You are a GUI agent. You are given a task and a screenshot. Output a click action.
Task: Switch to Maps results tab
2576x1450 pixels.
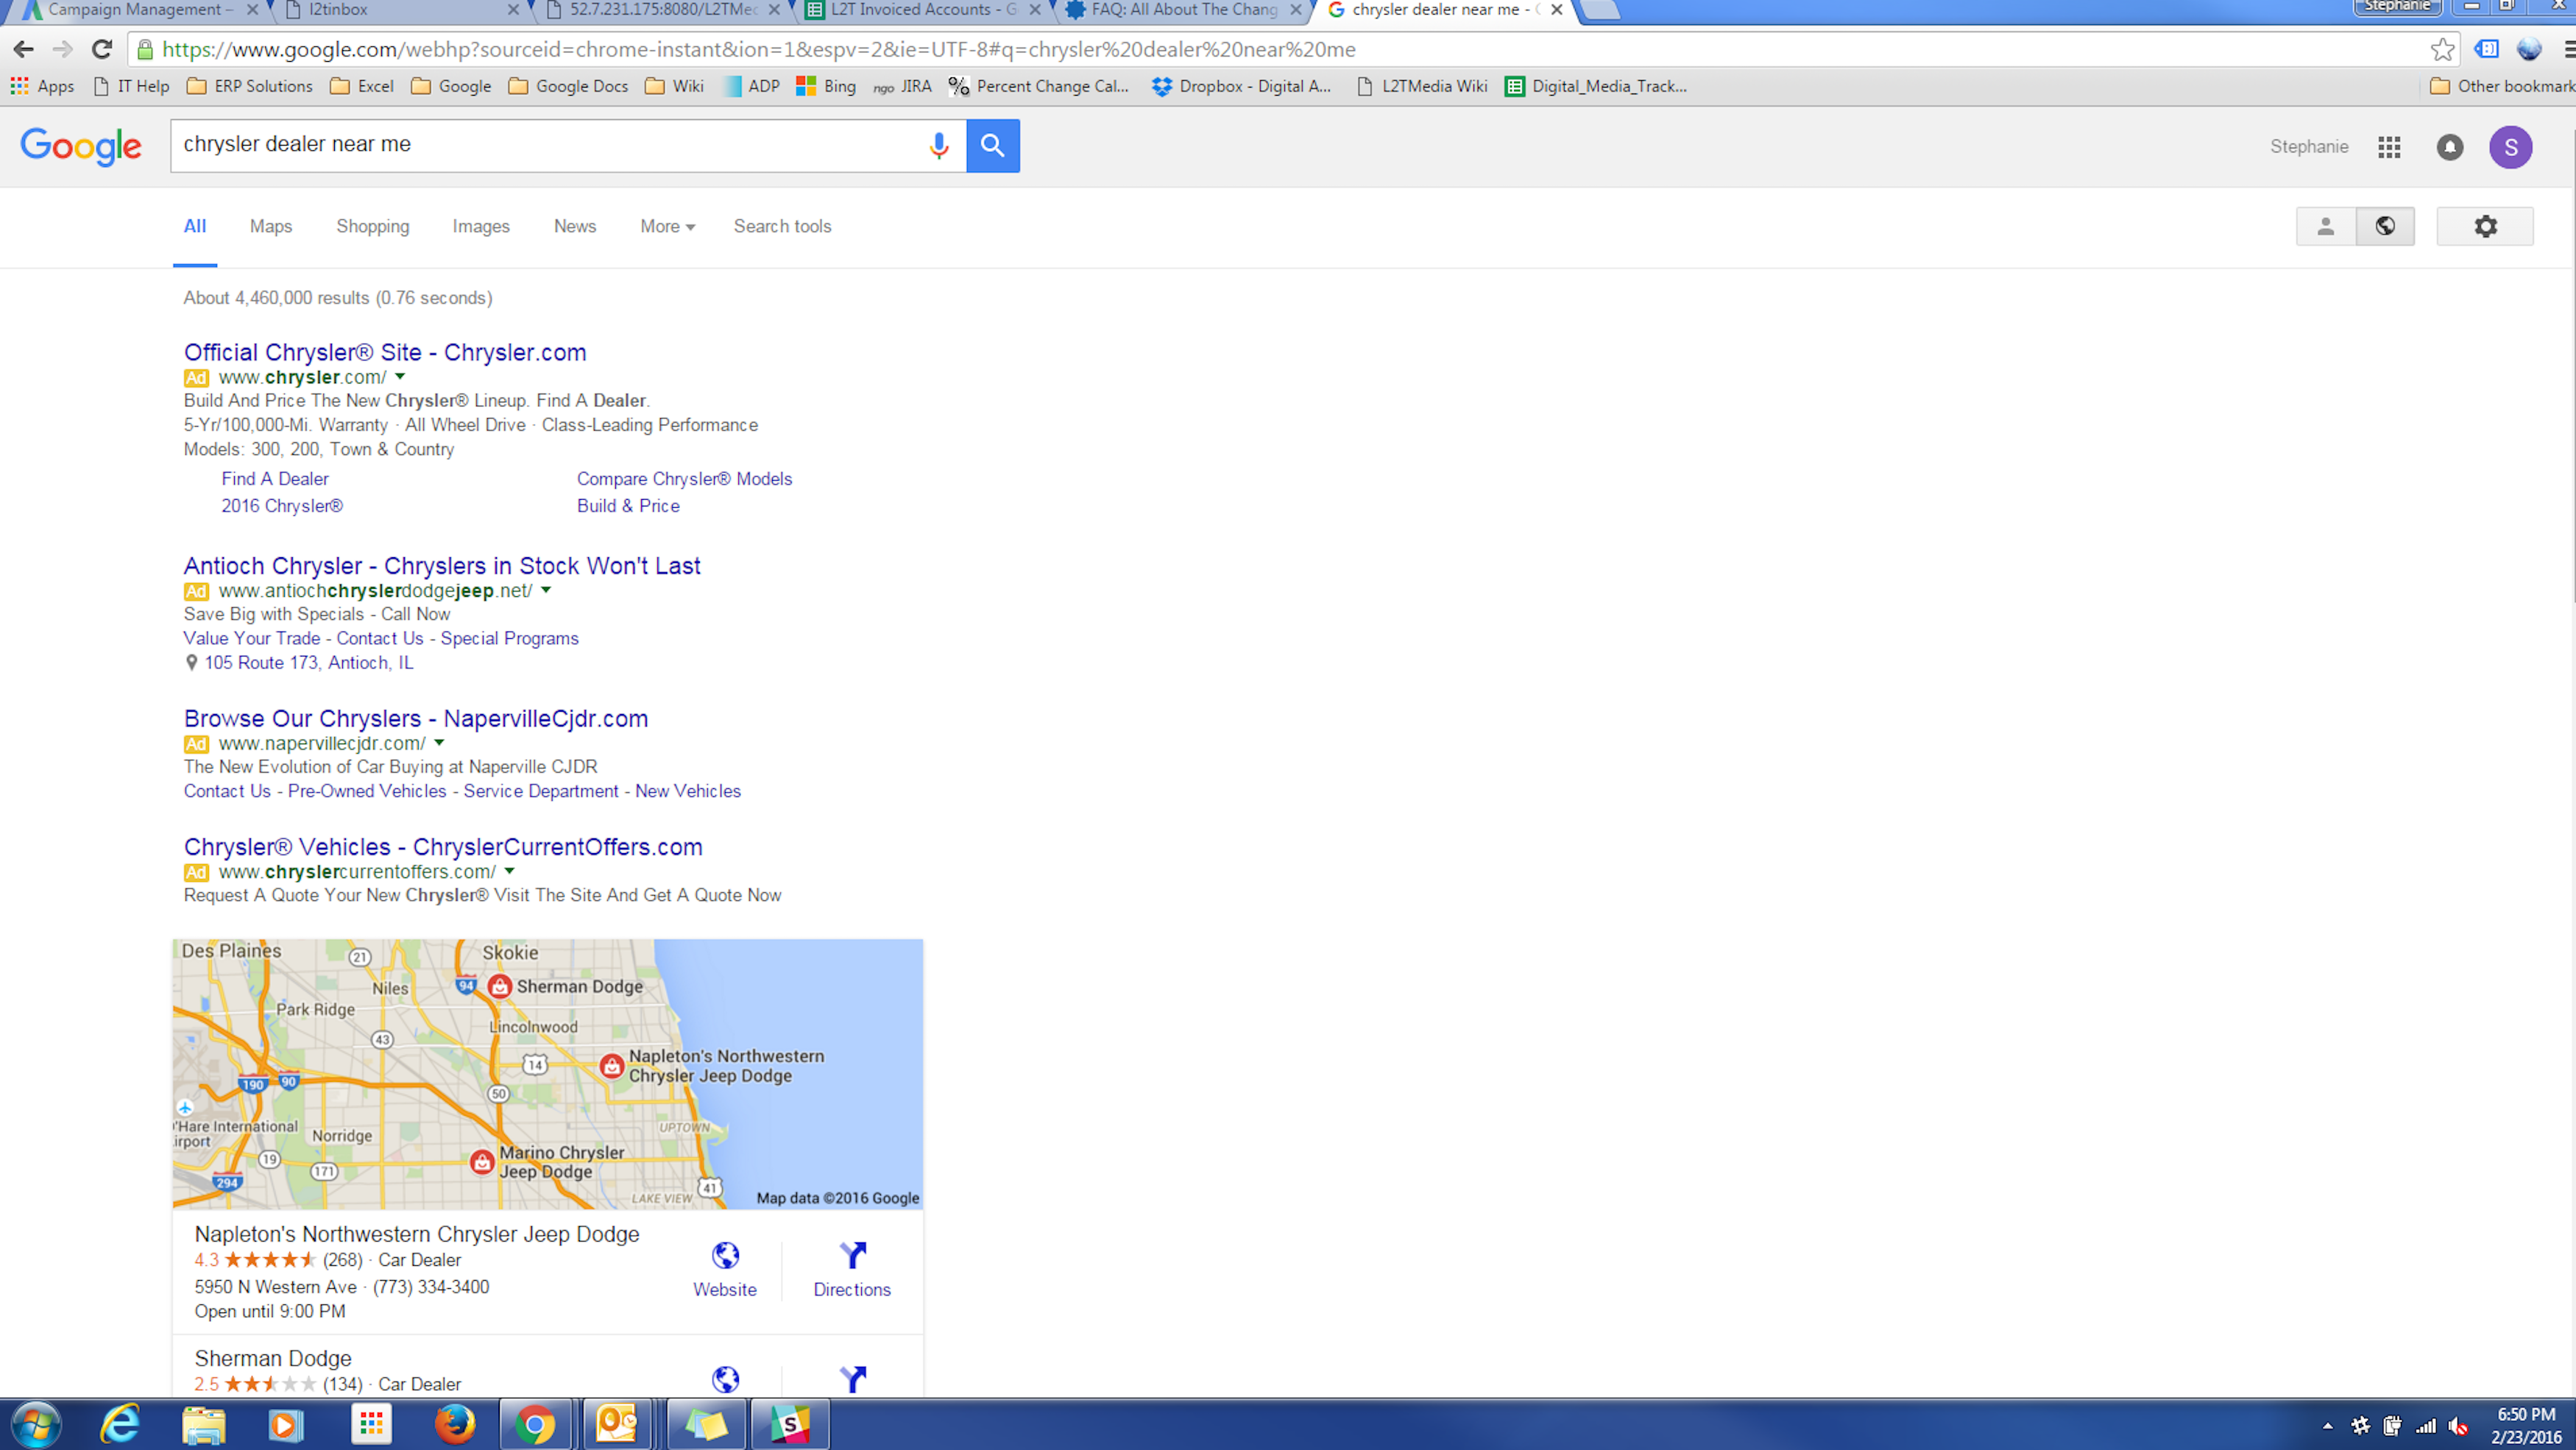[271, 226]
